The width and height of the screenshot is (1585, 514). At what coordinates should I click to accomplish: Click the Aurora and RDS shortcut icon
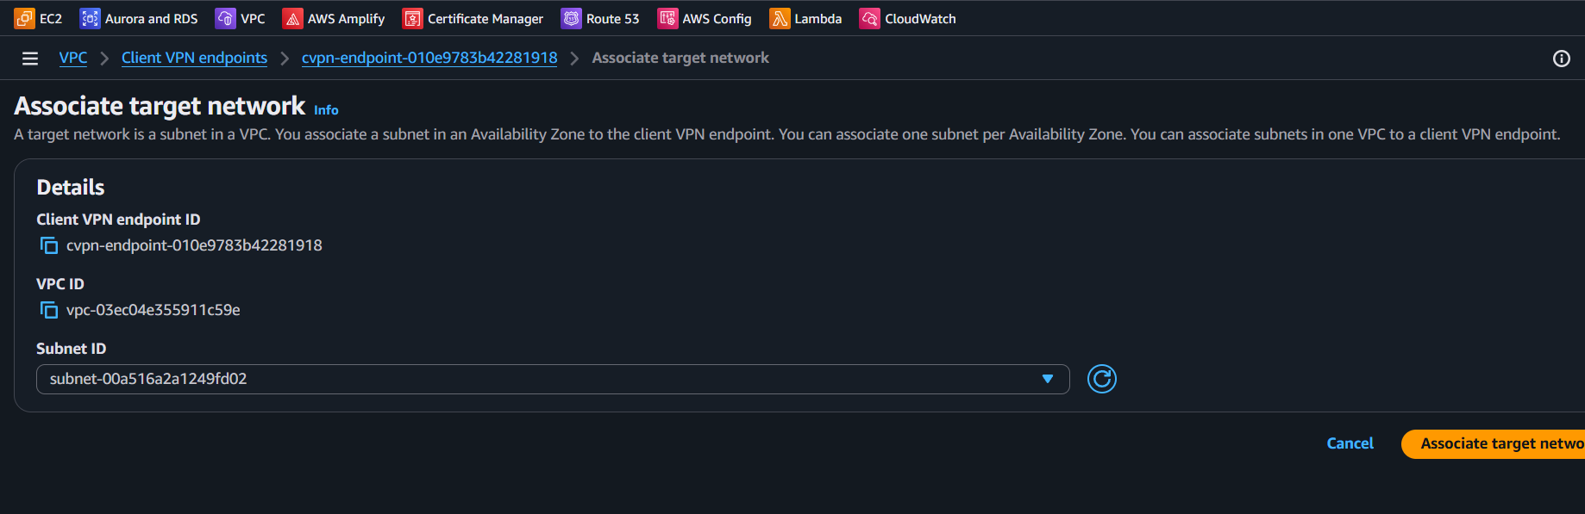[90, 18]
